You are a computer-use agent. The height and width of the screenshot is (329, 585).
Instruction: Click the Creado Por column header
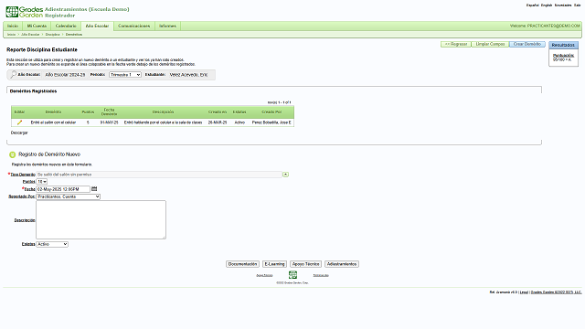(271, 111)
